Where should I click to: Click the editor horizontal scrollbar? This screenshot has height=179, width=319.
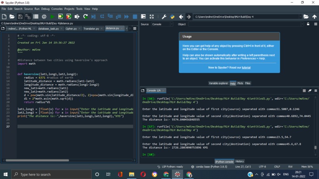pos(37,160)
